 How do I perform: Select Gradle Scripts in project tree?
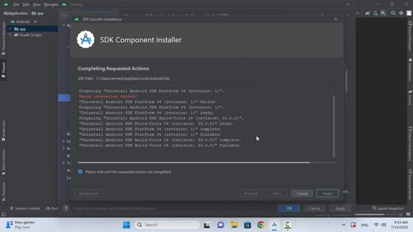coord(30,35)
